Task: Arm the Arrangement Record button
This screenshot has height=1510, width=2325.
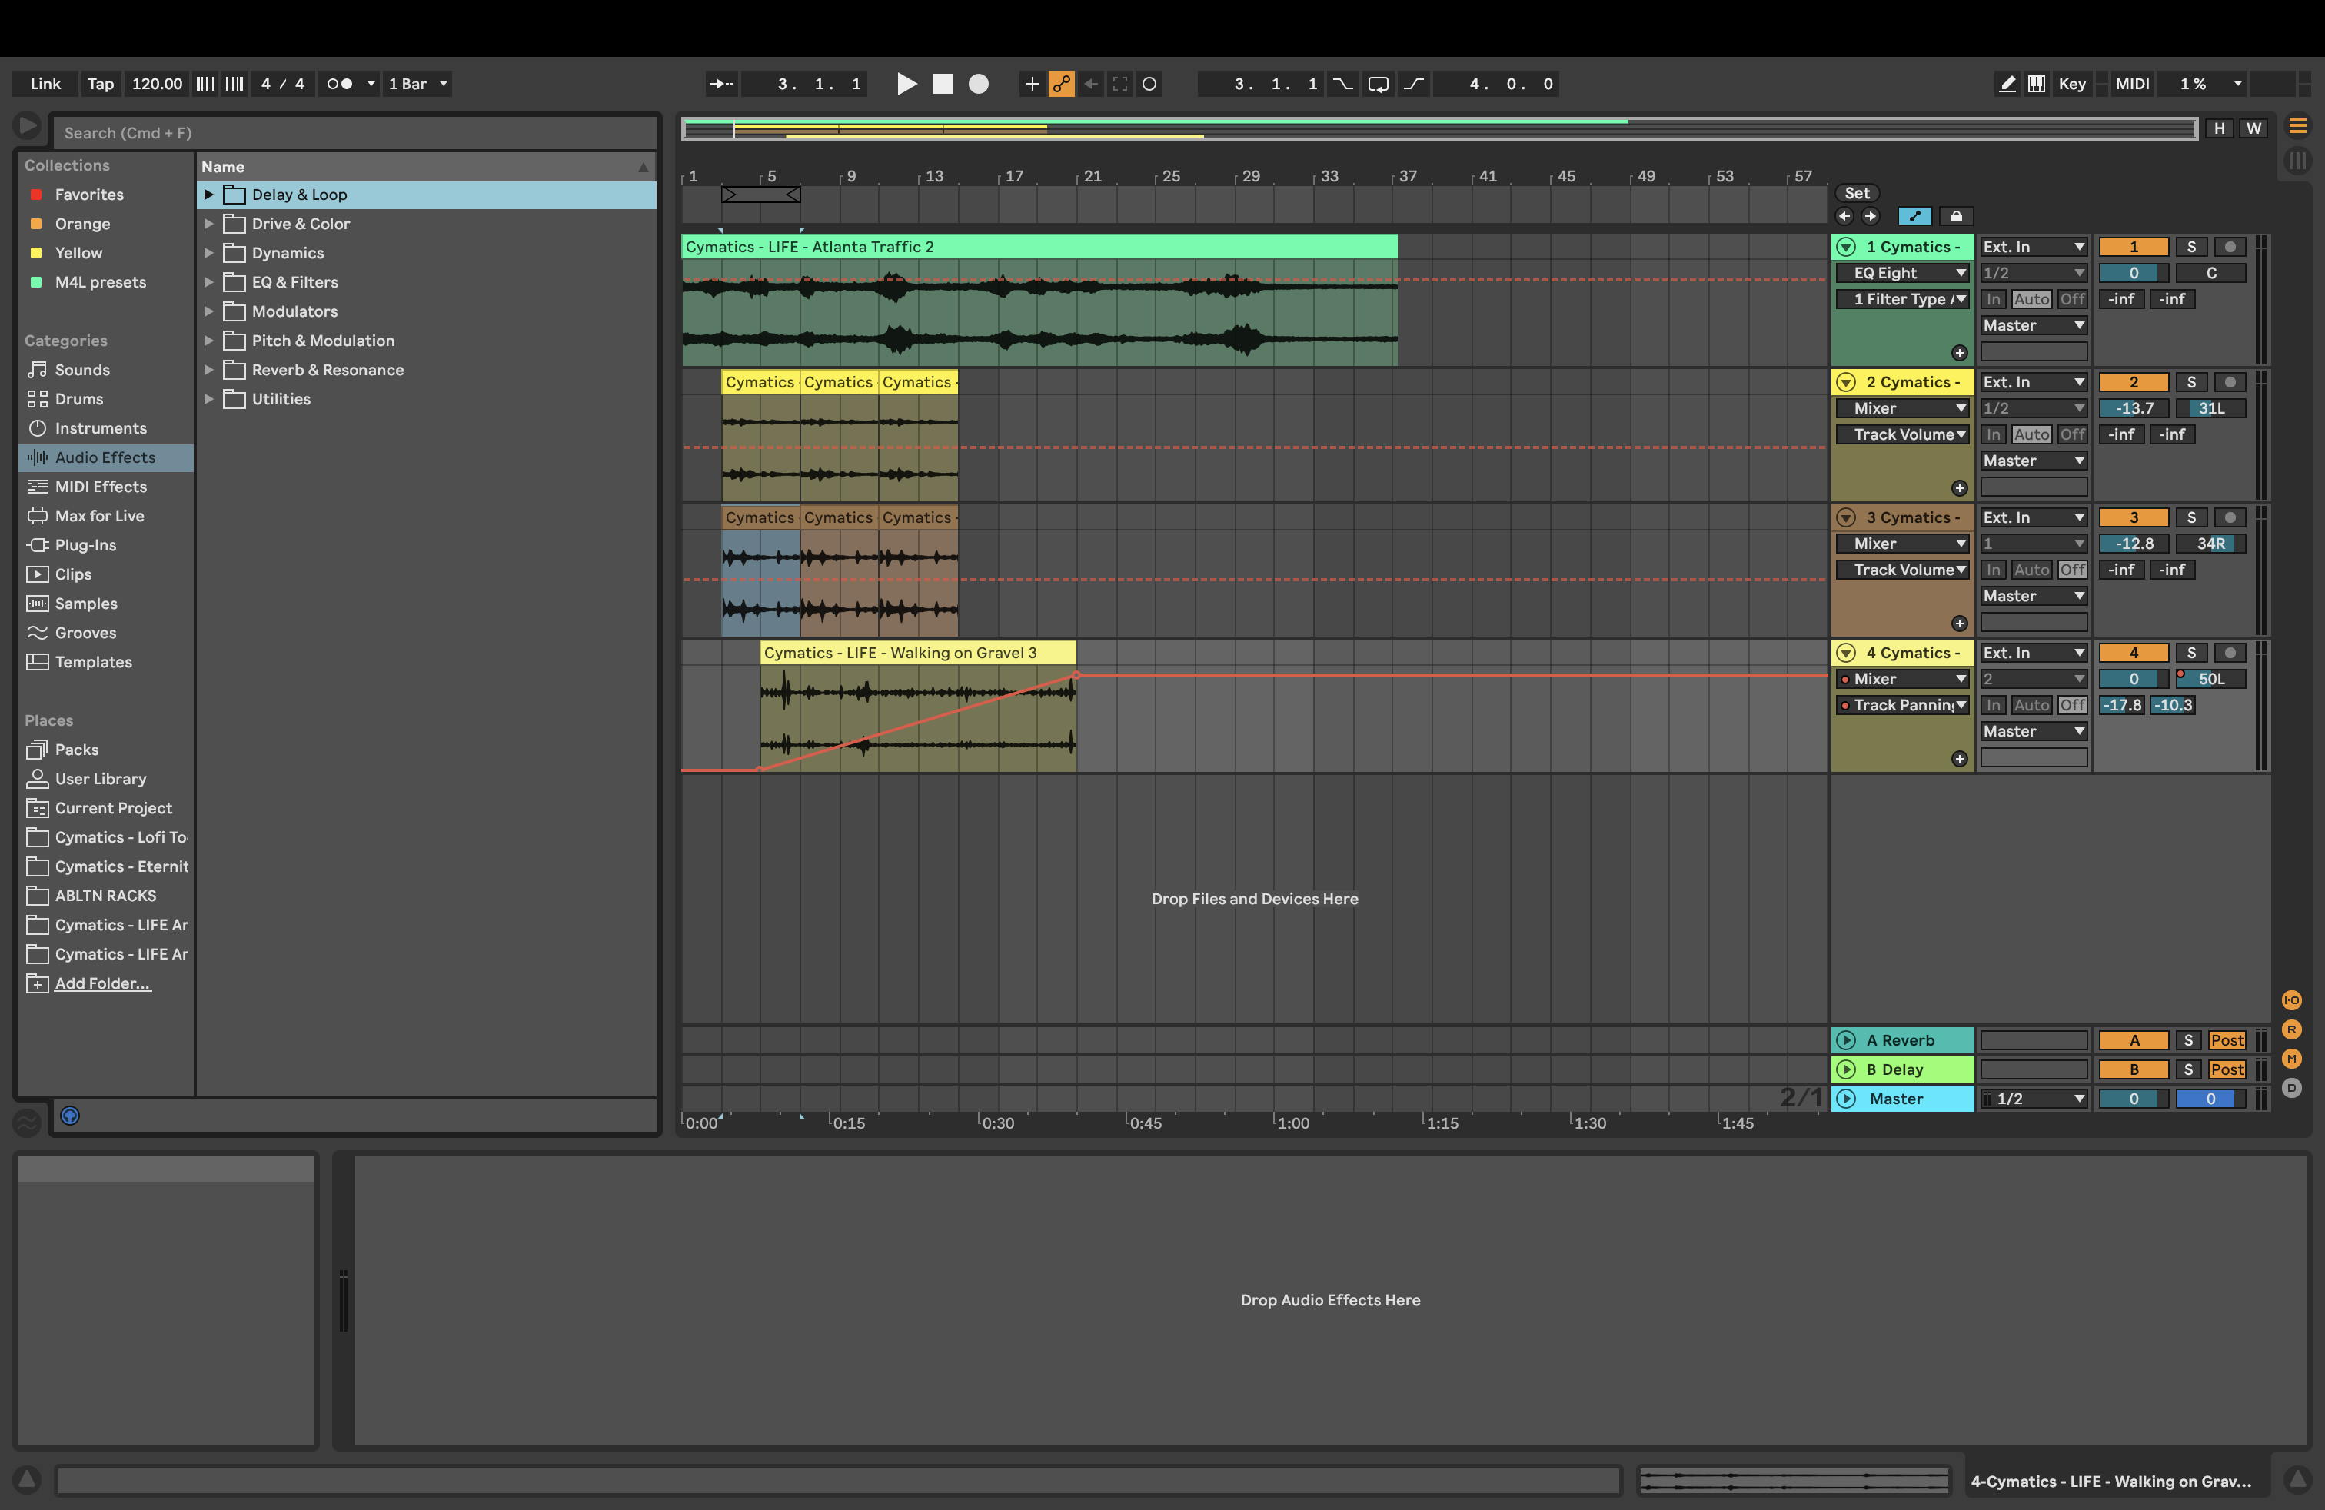Action: coord(979,84)
